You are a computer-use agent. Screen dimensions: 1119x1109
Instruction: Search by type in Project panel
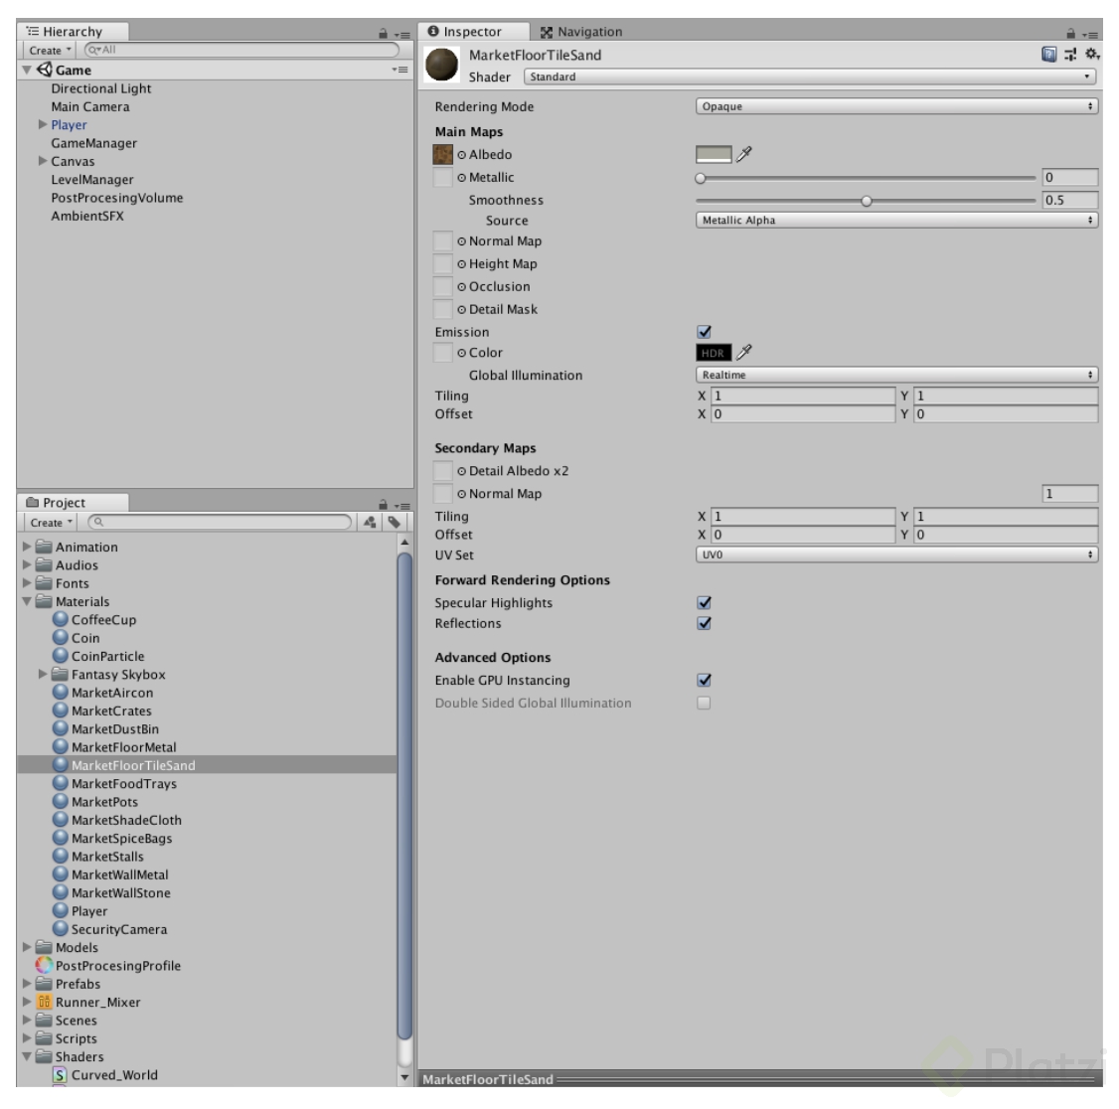tap(370, 523)
